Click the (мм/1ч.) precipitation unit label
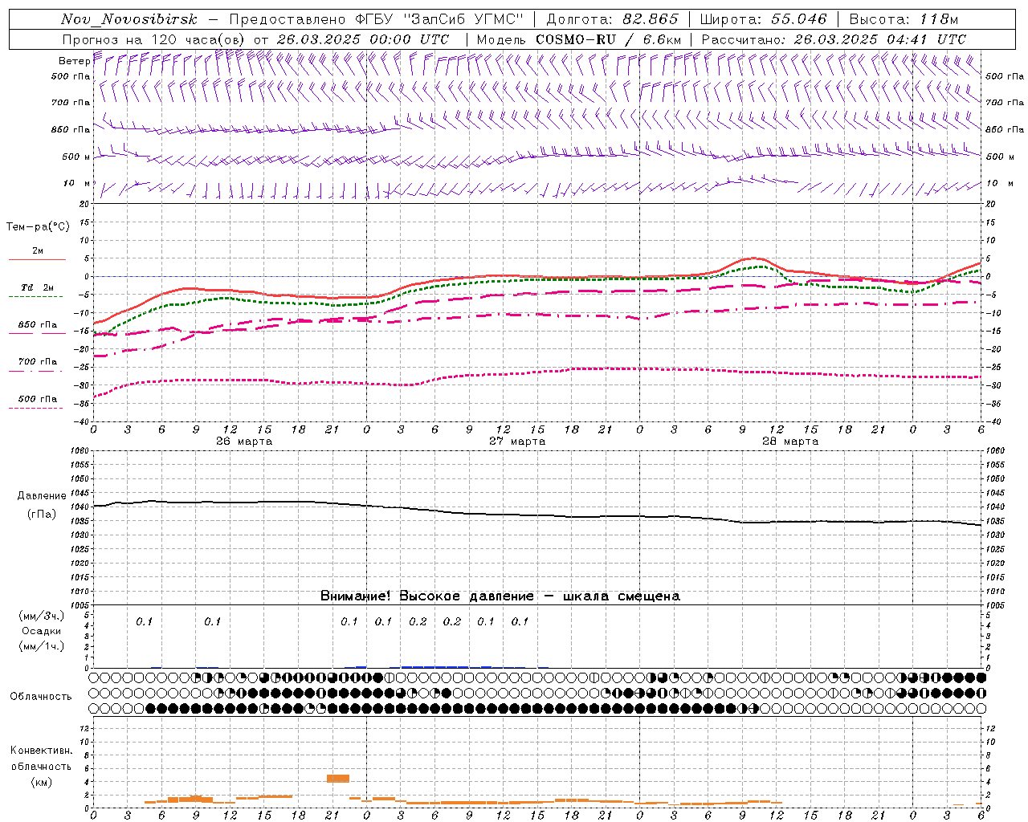 point(42,646)
